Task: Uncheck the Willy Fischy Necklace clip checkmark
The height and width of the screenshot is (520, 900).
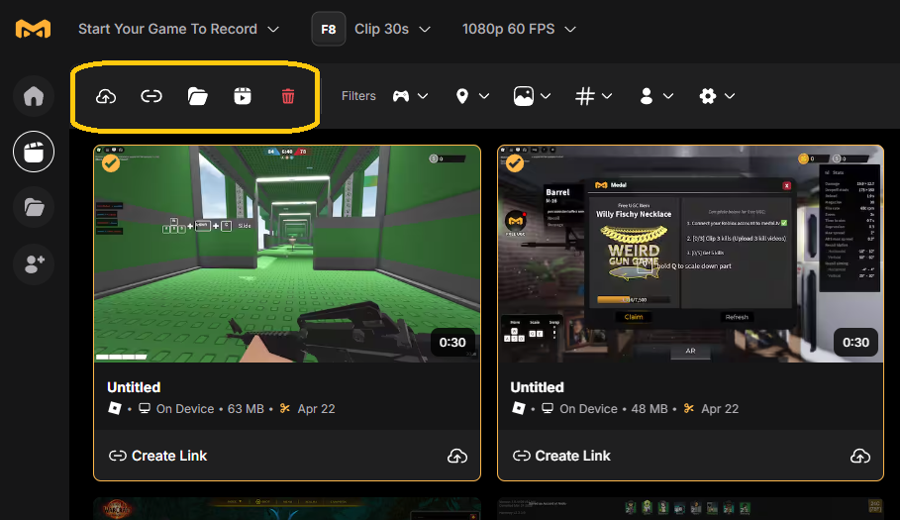Action: point(515,163)
